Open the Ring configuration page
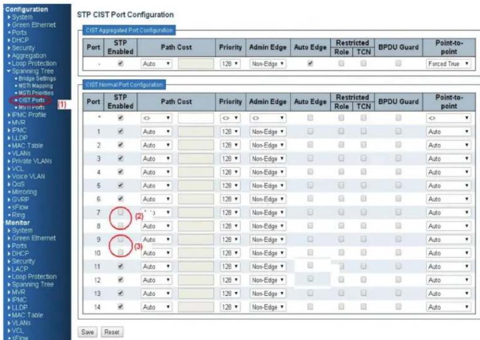The height and width of the screenshot is (340, 480). (18, 215)
